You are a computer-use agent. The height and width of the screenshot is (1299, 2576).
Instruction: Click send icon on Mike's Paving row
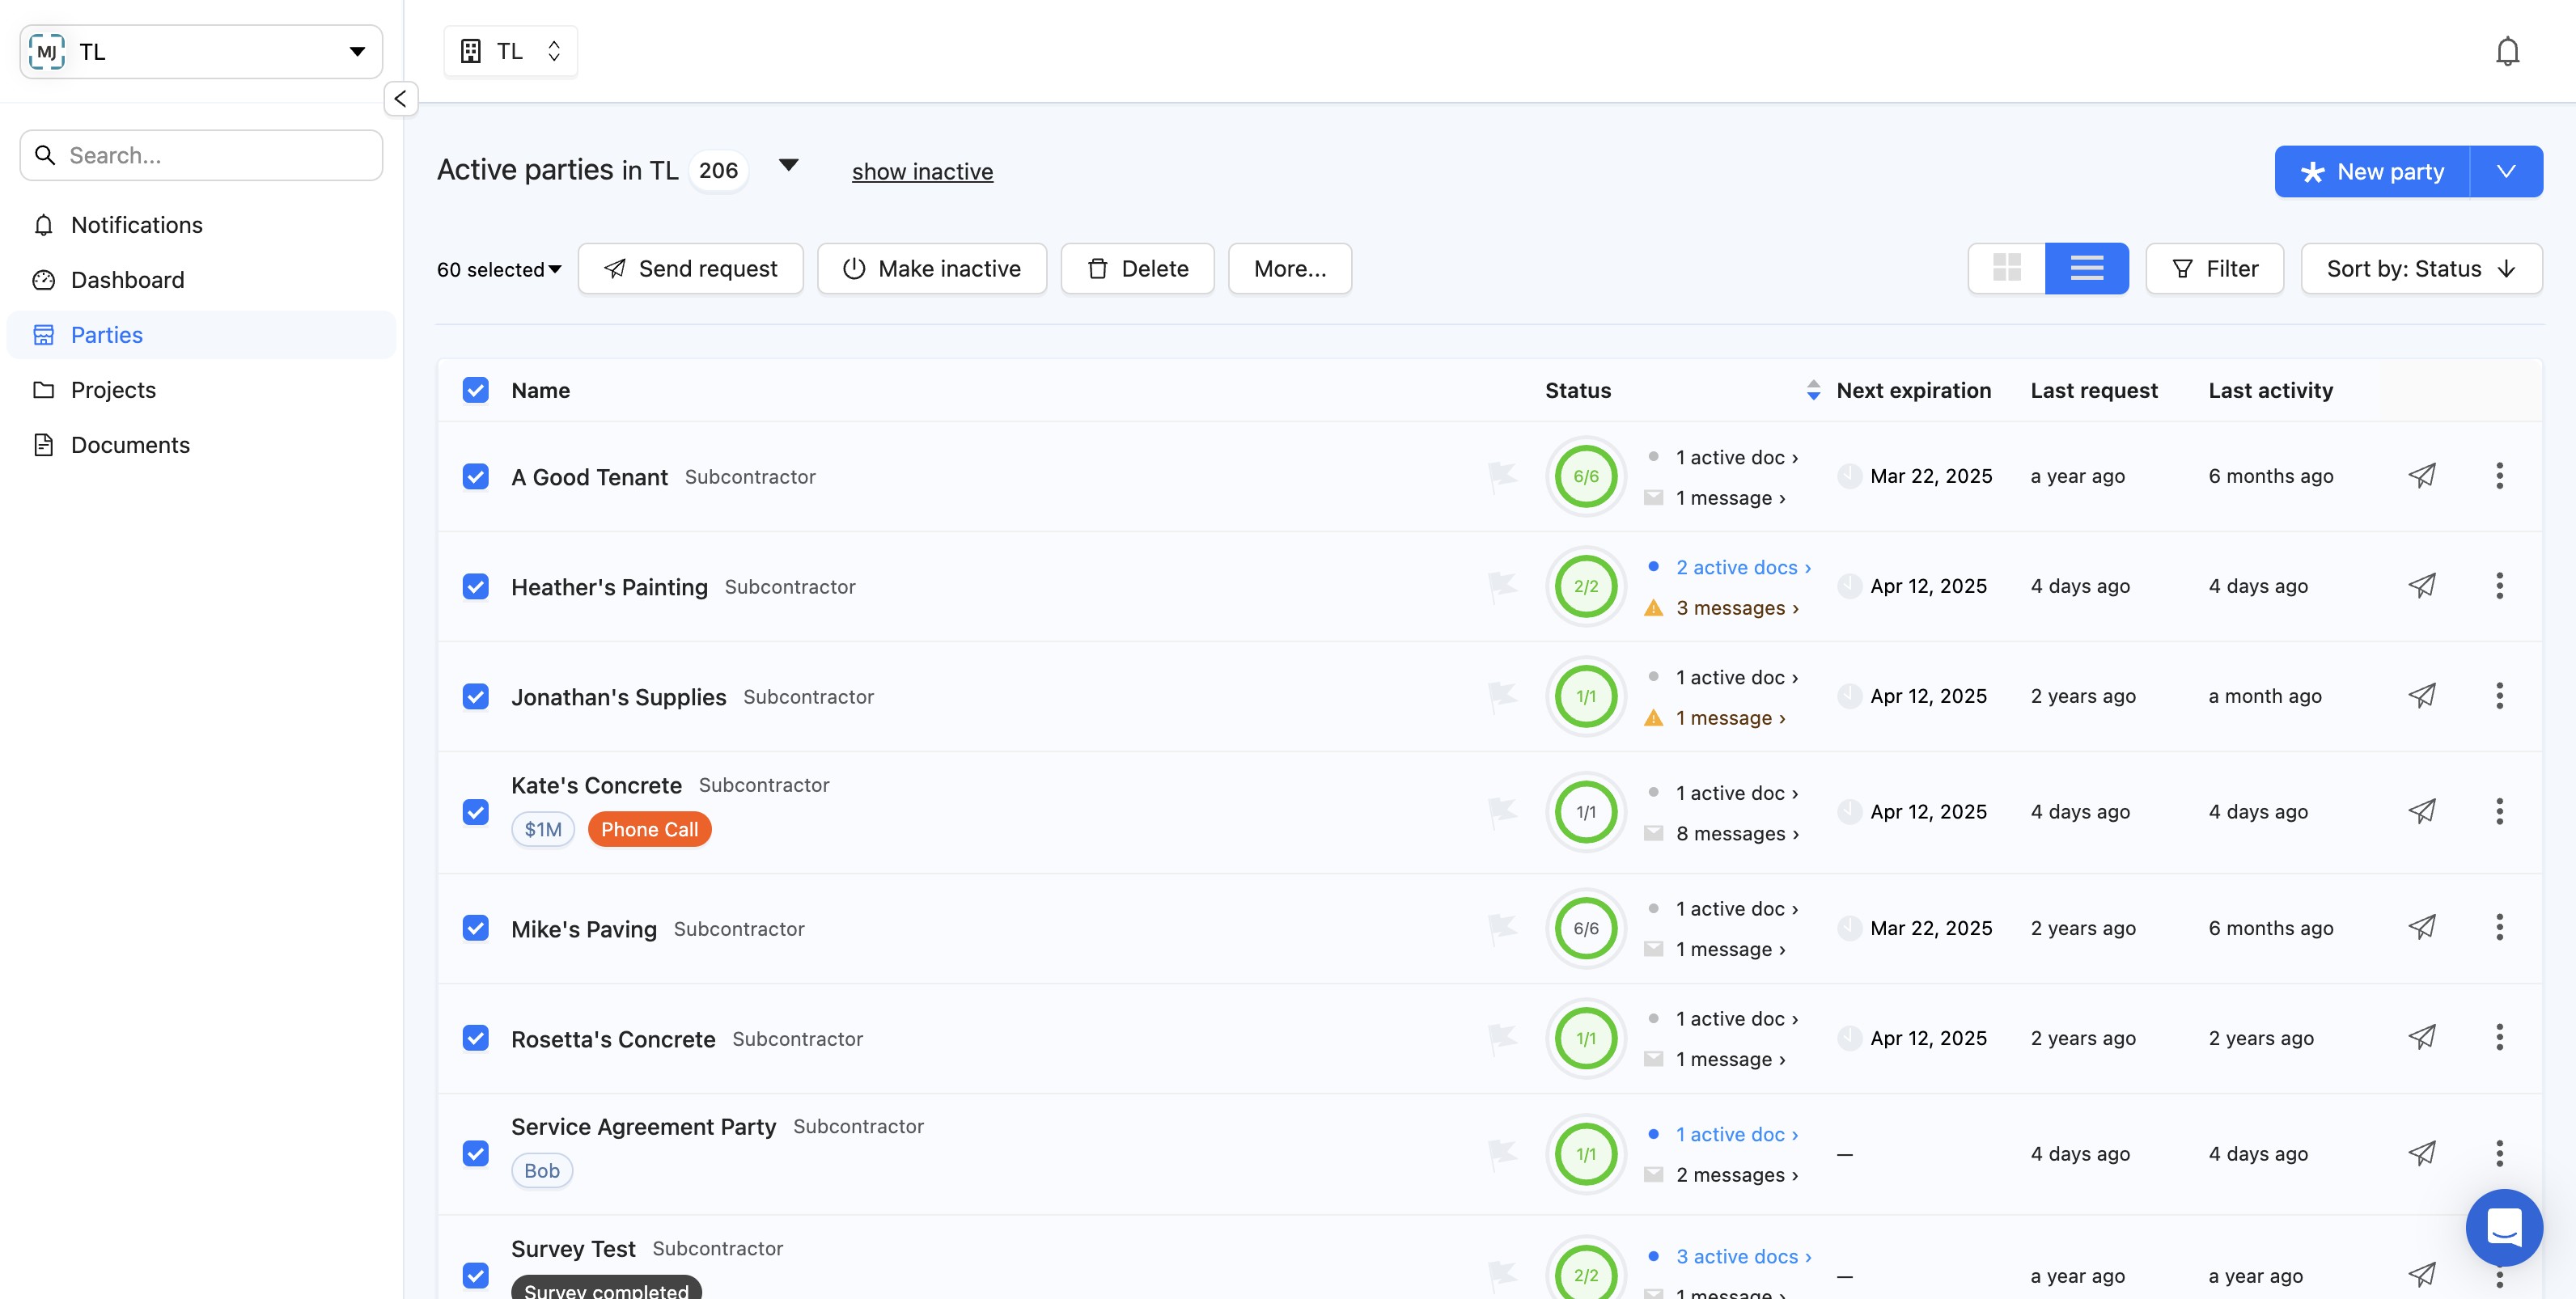pyautogui.click(x=2421, y=928)
